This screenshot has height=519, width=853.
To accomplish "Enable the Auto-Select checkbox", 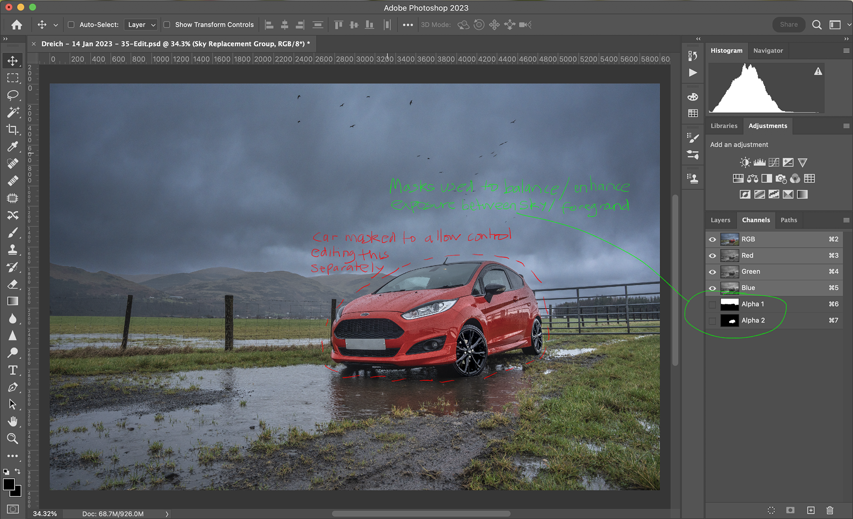I will click(x=71, y=25).
